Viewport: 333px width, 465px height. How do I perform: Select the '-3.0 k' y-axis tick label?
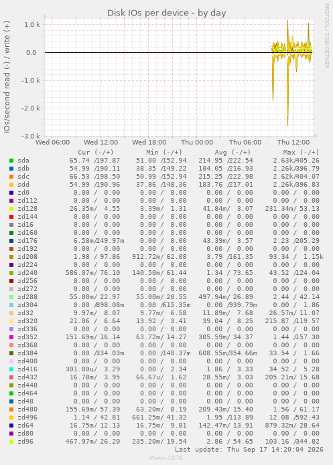(31, 136)
